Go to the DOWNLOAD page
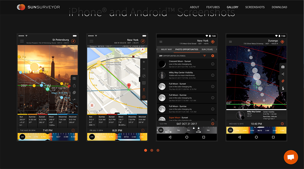304x169 pixels. coord(279,7)
